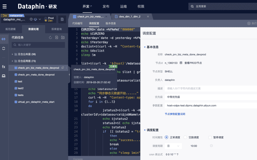Open the sync tasks sidebar icon

coord(3,49)
